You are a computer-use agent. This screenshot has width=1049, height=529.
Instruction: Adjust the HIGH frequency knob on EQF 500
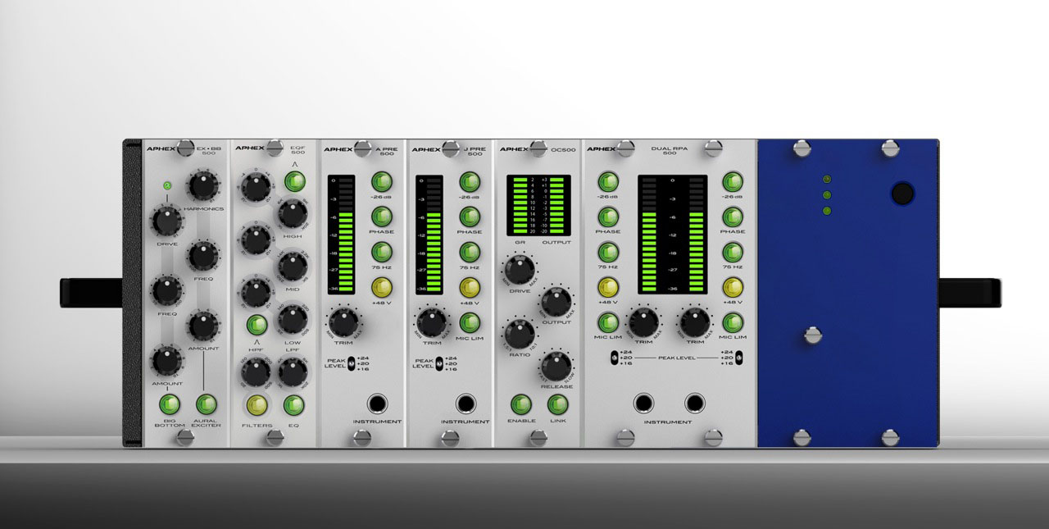[292, 214]
